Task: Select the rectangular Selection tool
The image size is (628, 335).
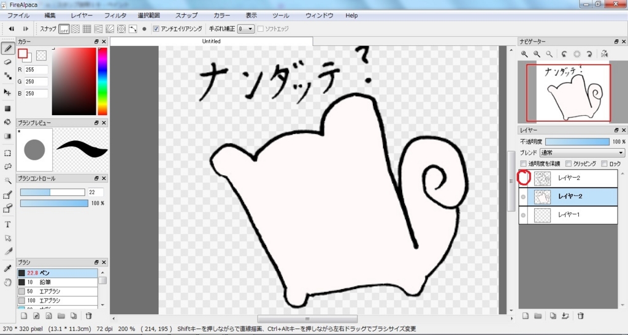Action: coord(7,153)
